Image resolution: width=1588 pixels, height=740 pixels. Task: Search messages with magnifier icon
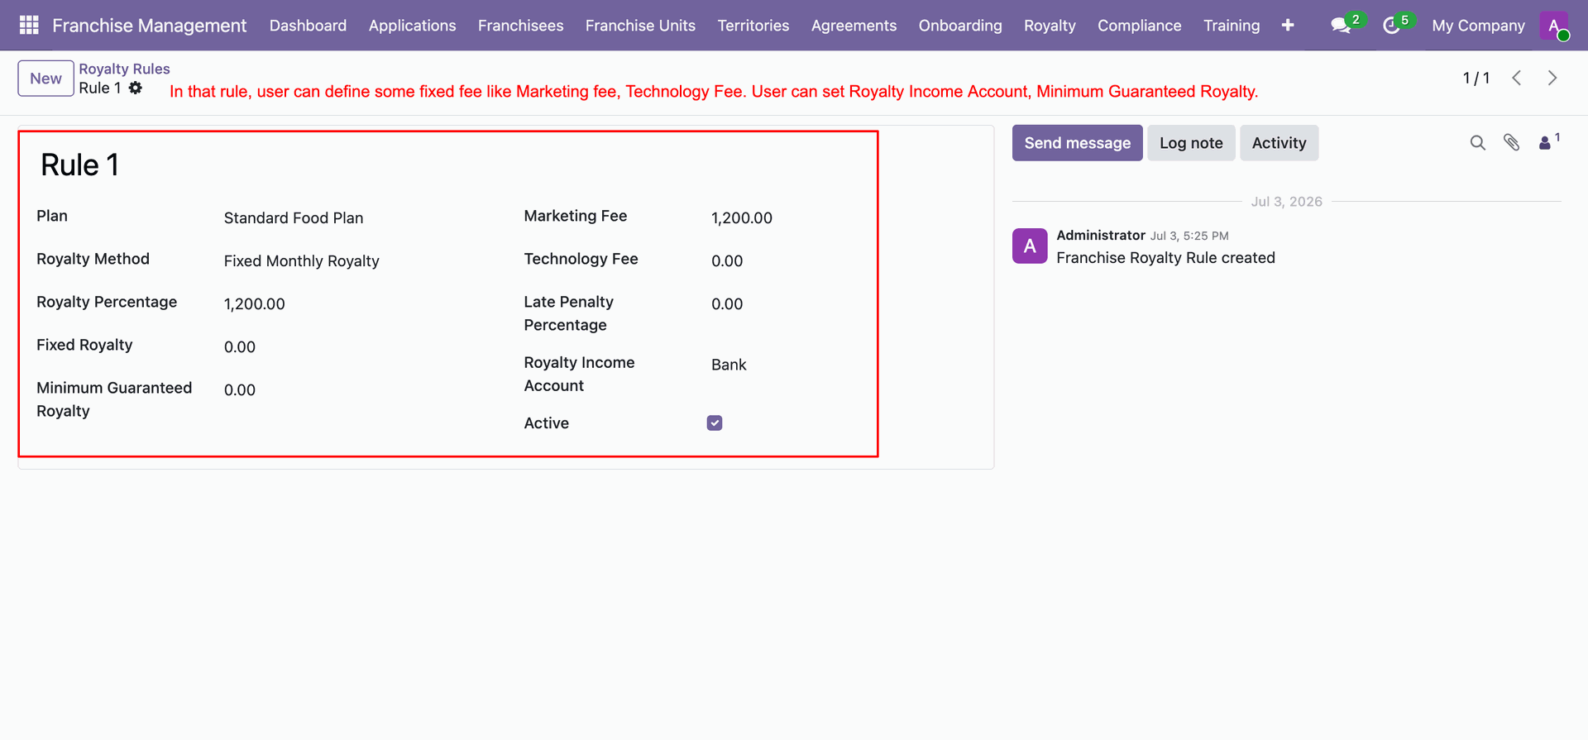point(1478,143)
